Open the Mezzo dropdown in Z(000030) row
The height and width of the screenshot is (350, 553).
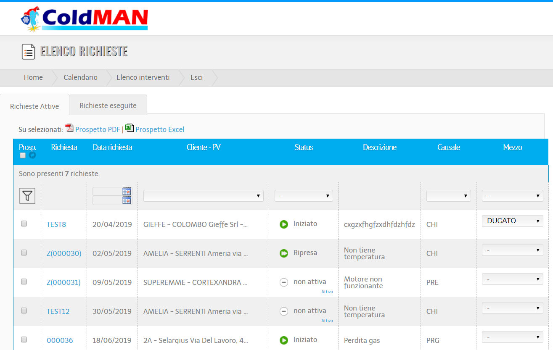tap(513, 250)
